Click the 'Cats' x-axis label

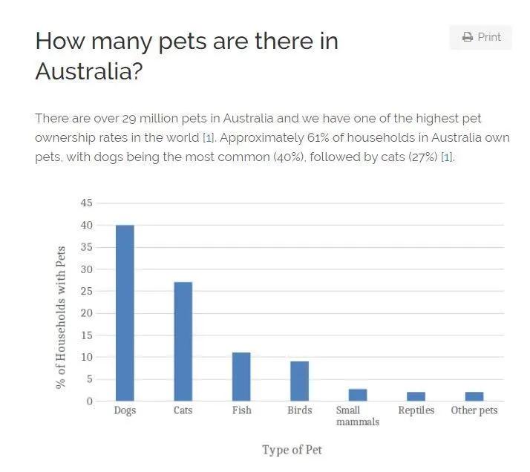[x=183, y=410]
